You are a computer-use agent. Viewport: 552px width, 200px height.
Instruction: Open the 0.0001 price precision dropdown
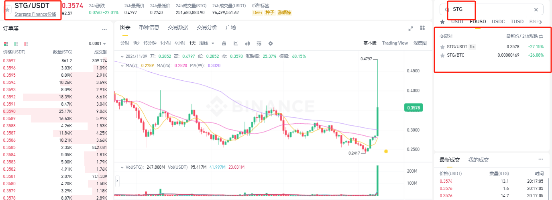(98, 43)
